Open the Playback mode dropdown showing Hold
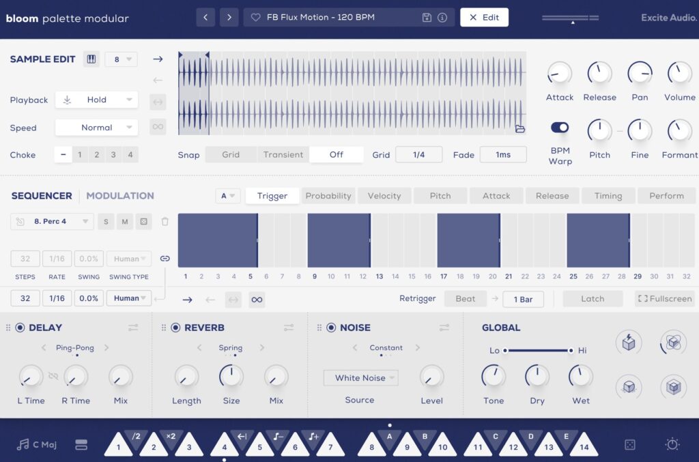699x462 pixels. pyautogui.click(x=96, y=100)
